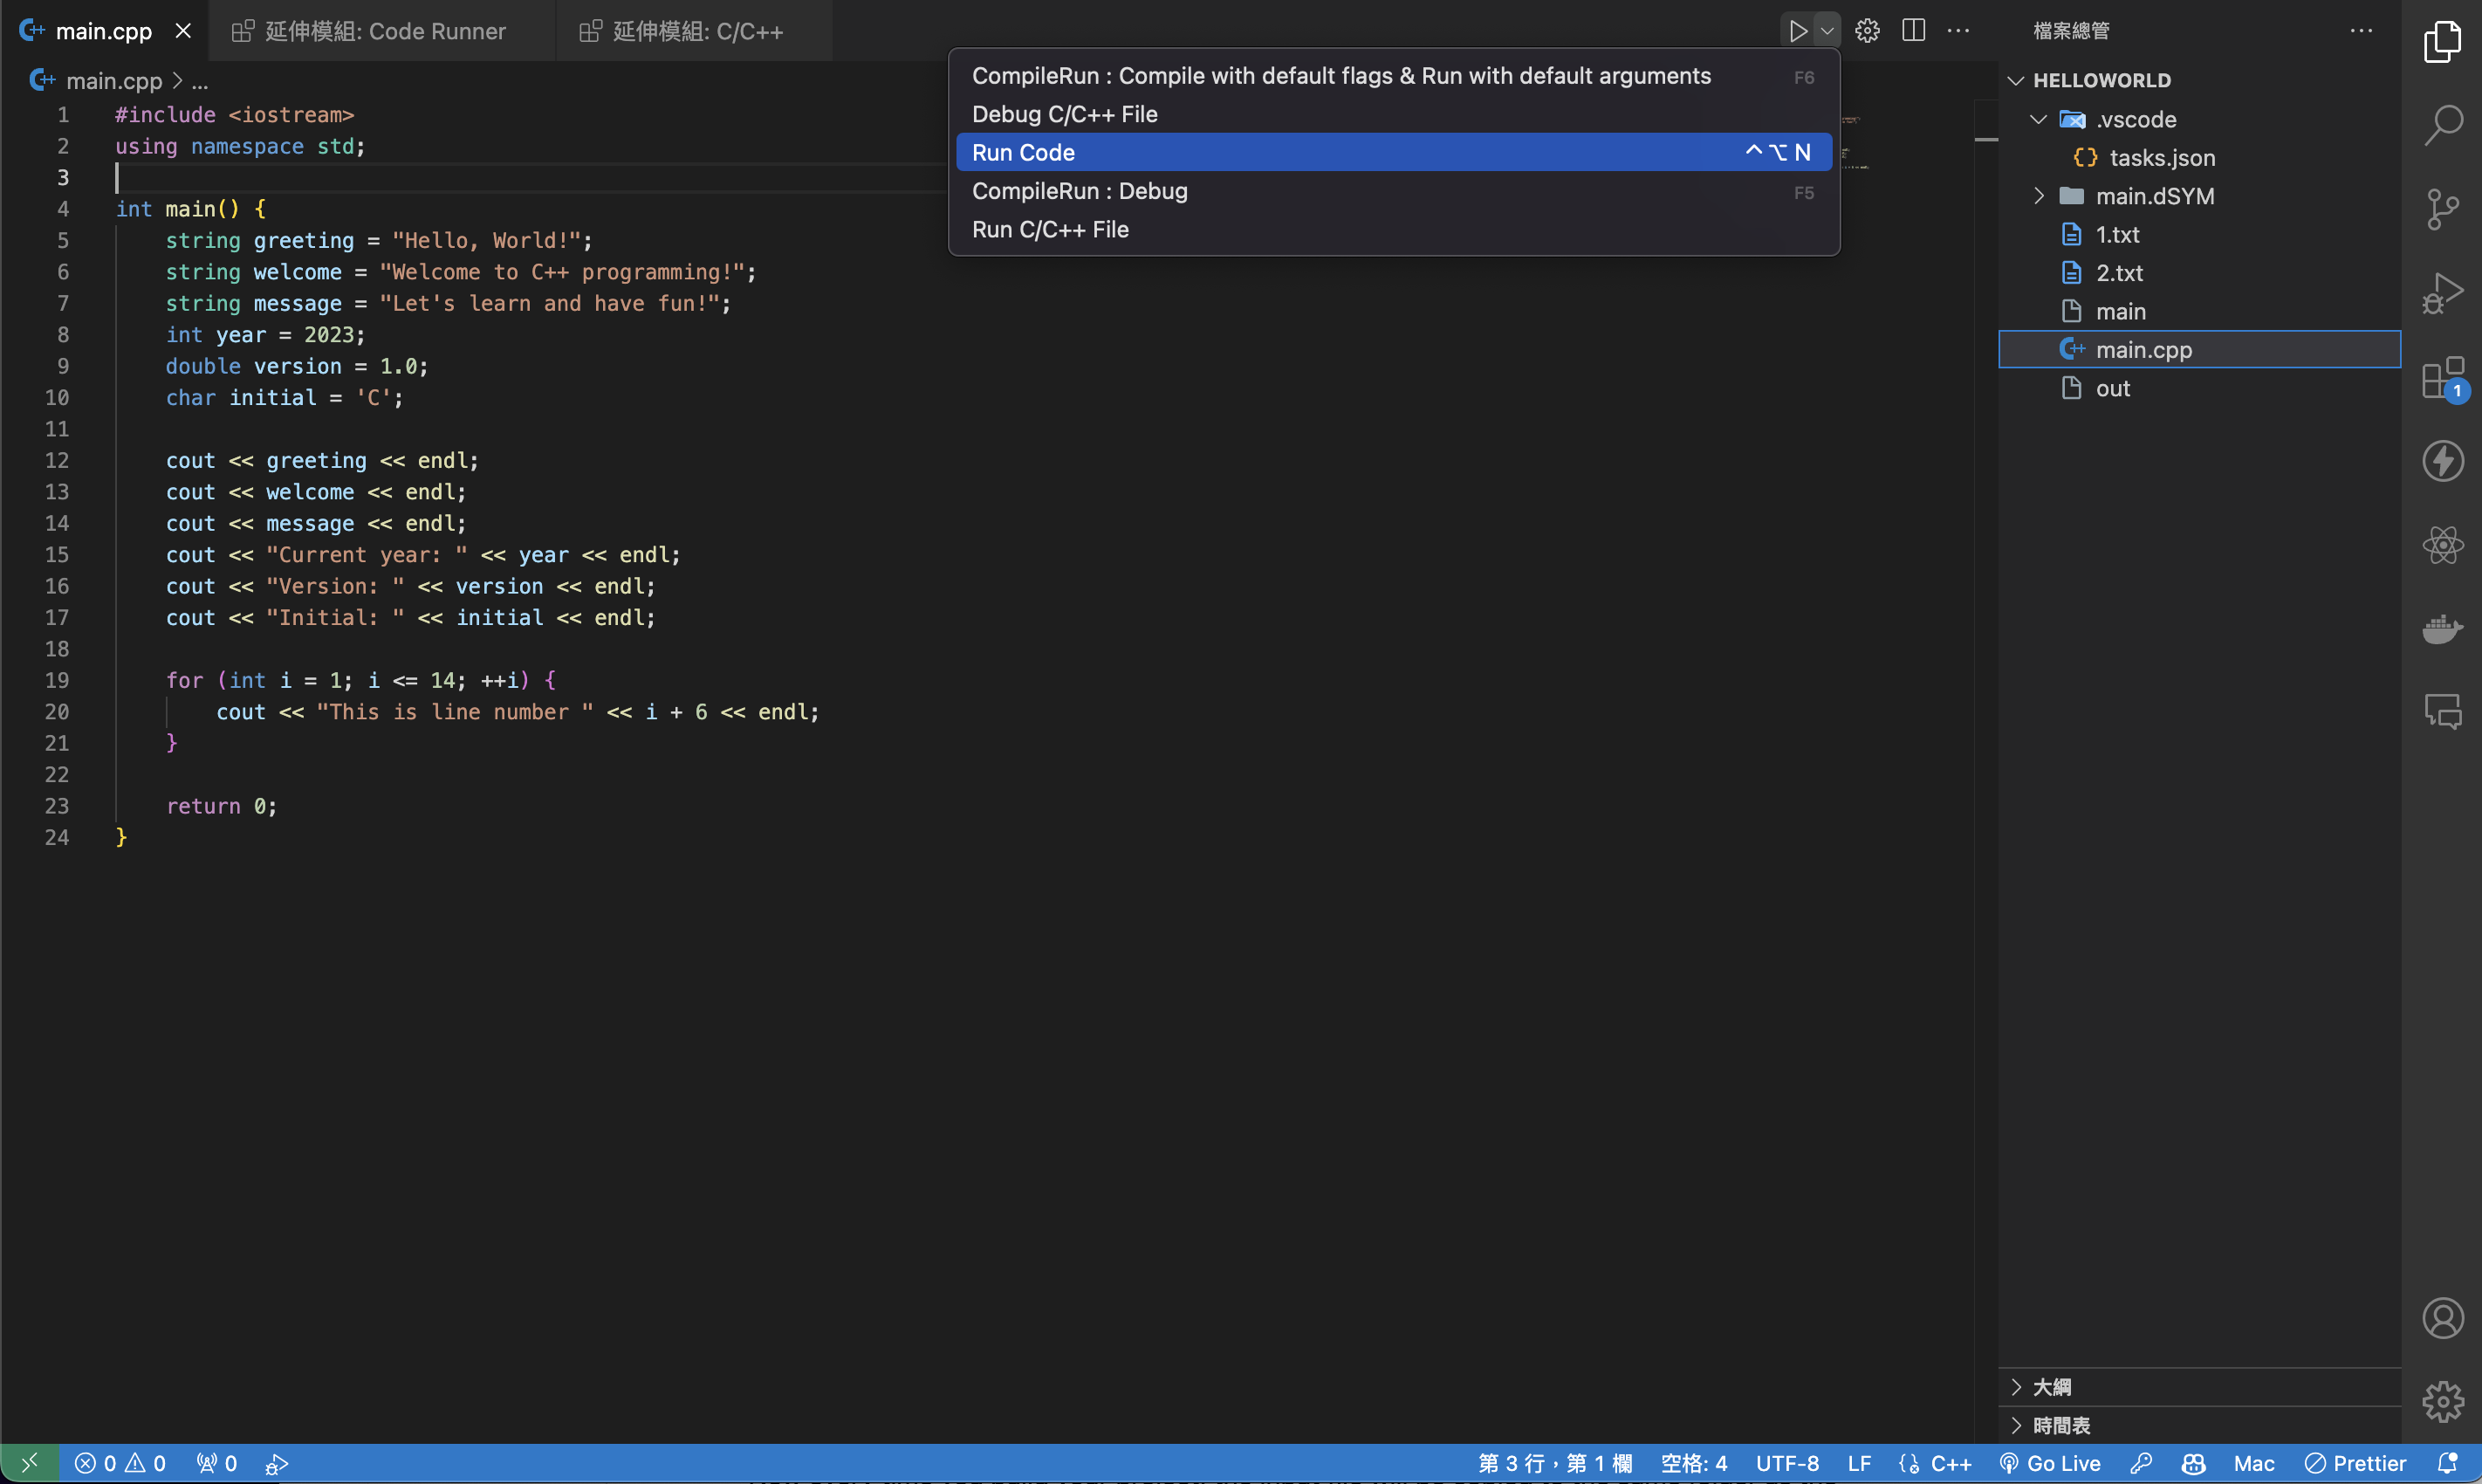Switch to the 延伸模組: C/C++ tab

pos(696,31)
